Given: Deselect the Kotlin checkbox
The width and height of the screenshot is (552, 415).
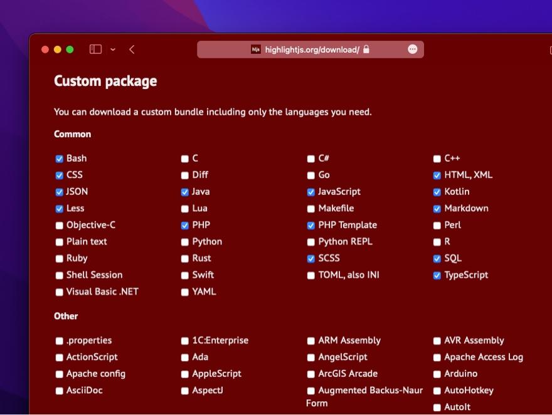Looking at the screenshot, I should (x=437, y=192).
